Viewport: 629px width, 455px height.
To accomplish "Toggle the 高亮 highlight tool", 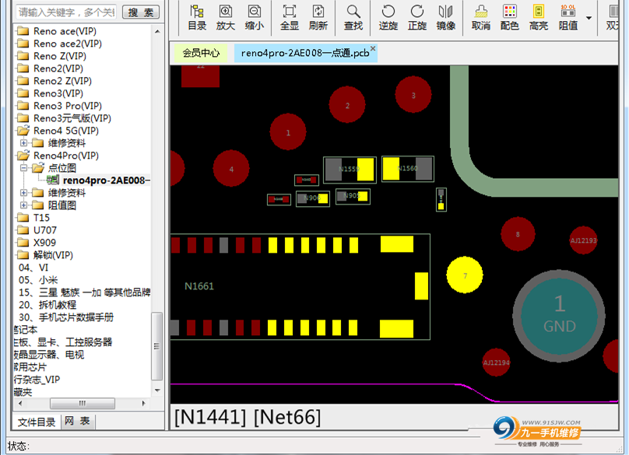I will point(539,18).
